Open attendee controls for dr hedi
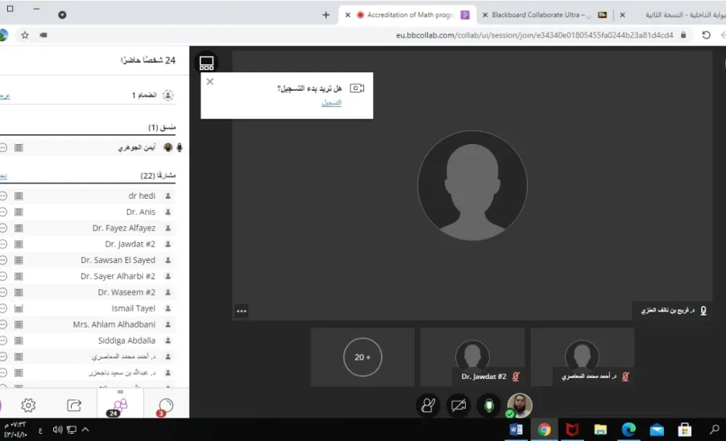 (3, 196)
